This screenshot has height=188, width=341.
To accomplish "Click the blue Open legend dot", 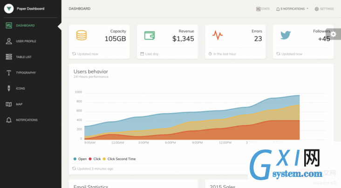I will [x=75, y=159].
